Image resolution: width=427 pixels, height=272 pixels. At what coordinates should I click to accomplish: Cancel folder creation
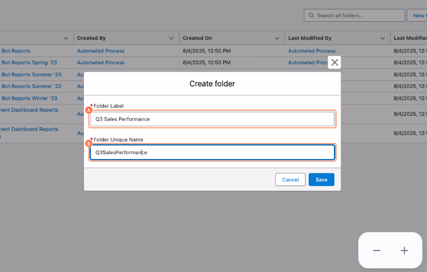290,179
